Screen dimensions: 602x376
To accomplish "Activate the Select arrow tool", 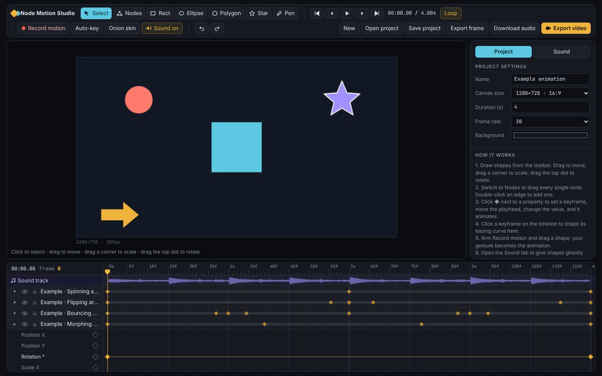I will pyautogui.click(x=96, y=13).
